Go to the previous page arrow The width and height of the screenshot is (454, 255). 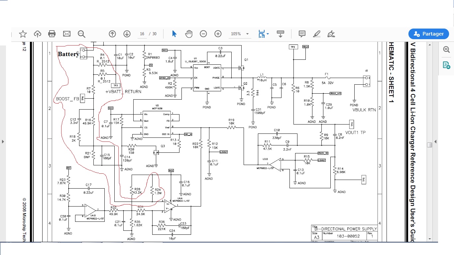pos(112,34)
